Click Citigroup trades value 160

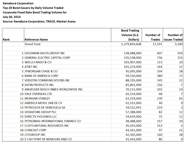tap(160, 135)
